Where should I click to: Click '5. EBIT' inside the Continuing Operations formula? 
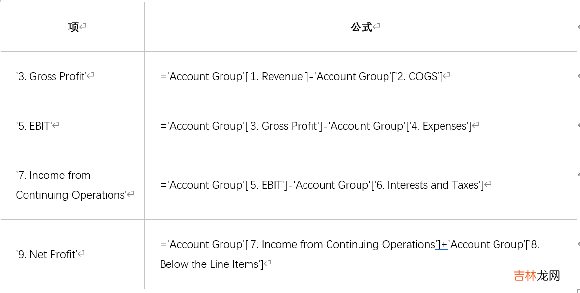pyautogui.click(x=268, y=185)
